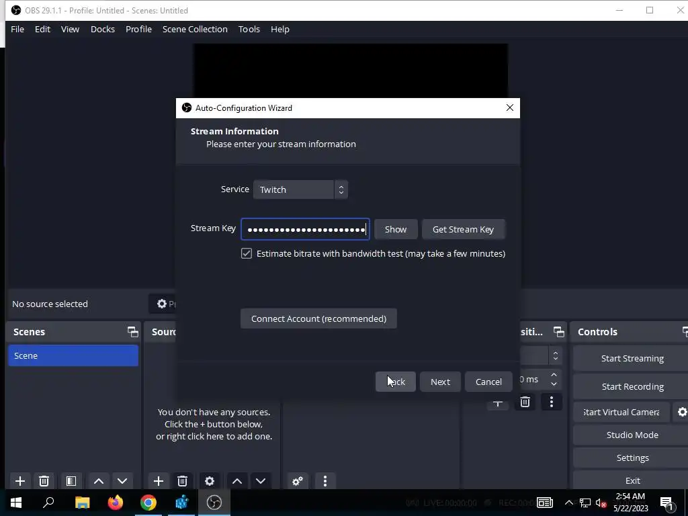Adjust transition duration ms stepper

tap(554, 379)
